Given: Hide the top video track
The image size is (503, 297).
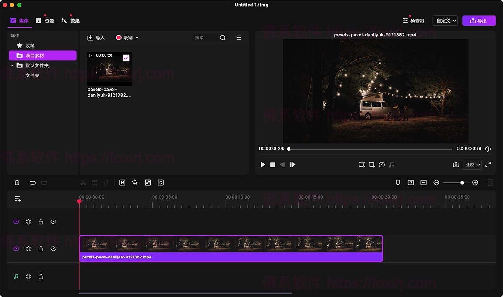Looking at the screenshot, I should coord(53,222).
